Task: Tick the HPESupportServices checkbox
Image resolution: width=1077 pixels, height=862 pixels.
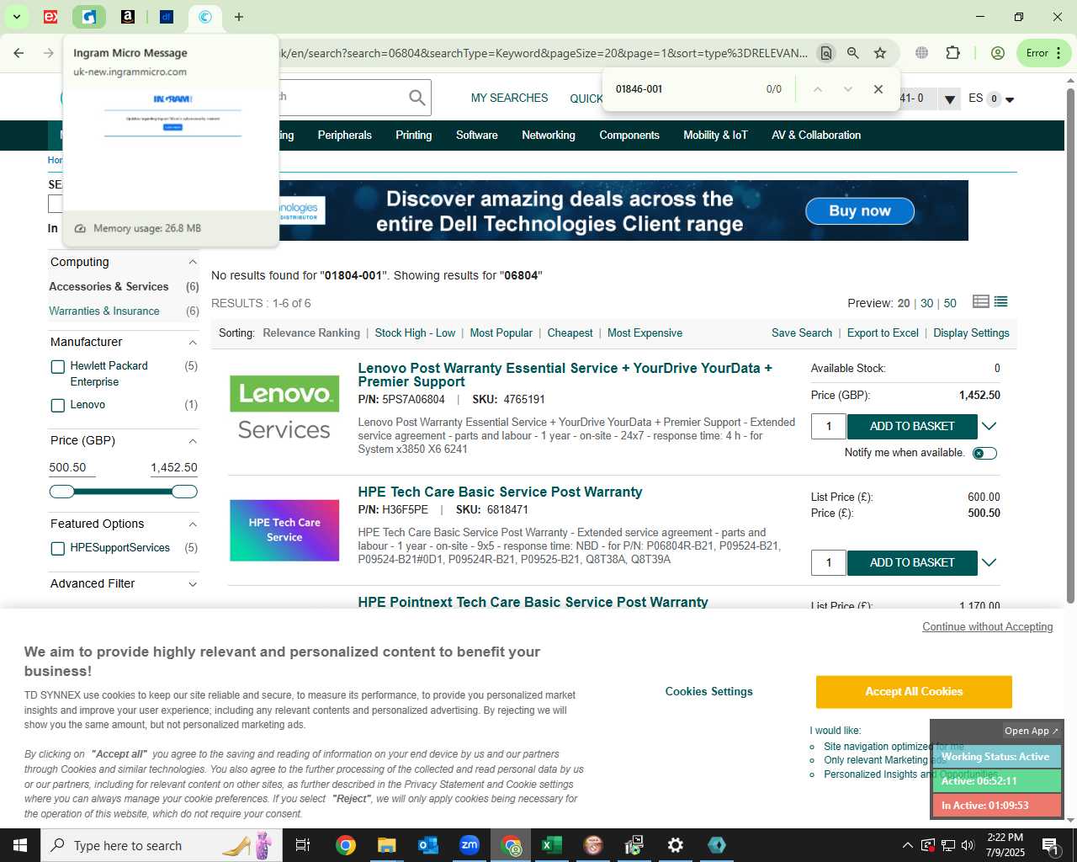Action: (58, 549)
